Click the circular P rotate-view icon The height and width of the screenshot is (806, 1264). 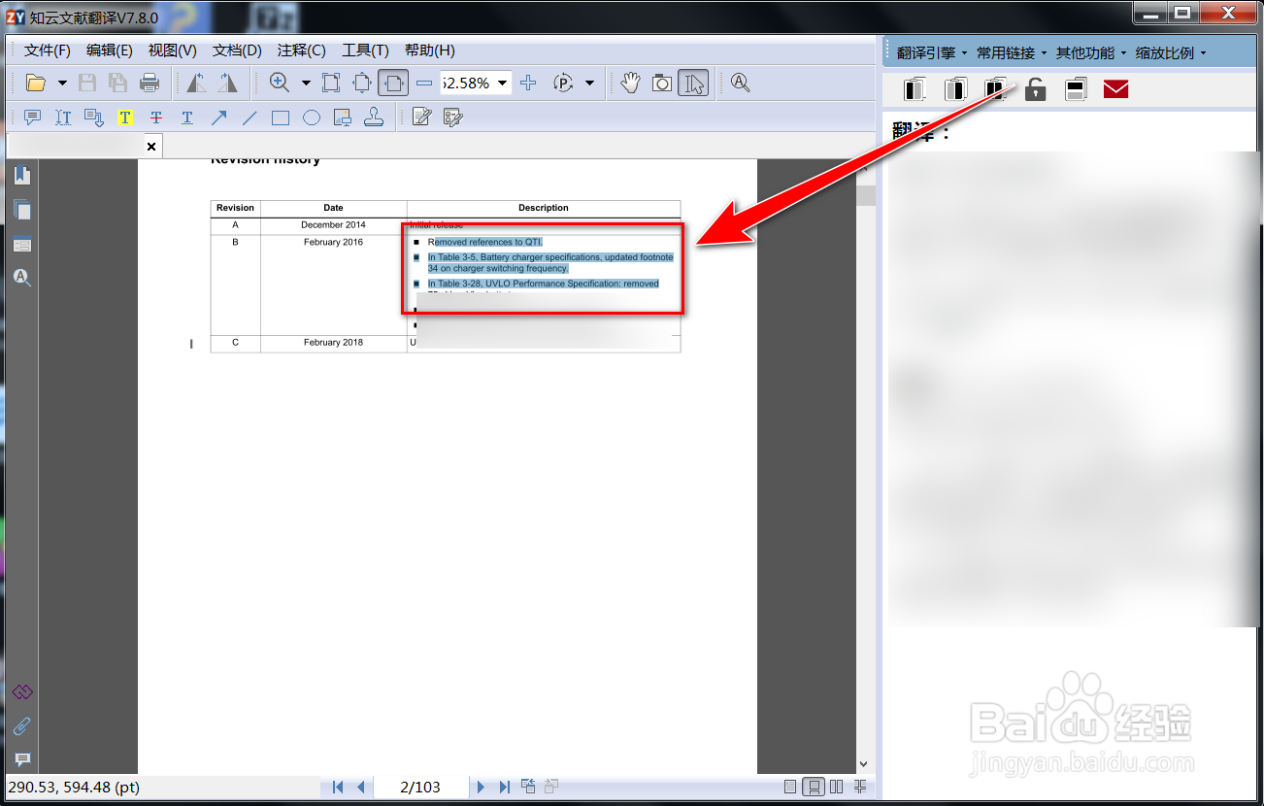point(563,83)
